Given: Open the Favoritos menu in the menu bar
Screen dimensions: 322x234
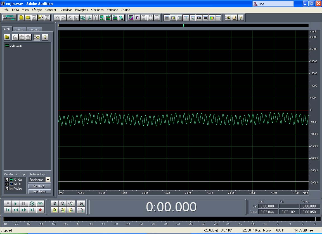Looking at the screenshot, I should point(81,10).
